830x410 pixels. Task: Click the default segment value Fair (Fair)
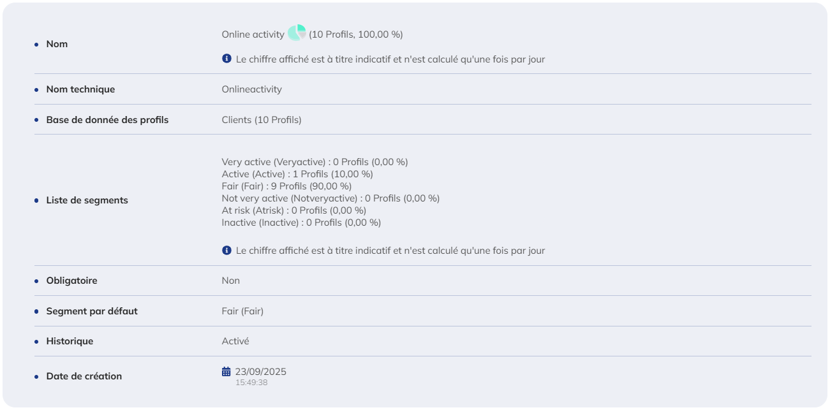point(242,311)
